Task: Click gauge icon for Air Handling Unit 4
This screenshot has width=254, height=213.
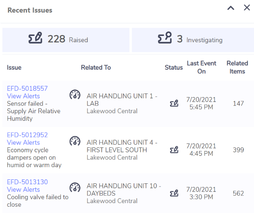Action: tap(75, 141)
